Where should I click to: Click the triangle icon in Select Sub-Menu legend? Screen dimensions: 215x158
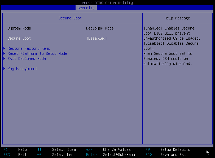pos(117,155)
